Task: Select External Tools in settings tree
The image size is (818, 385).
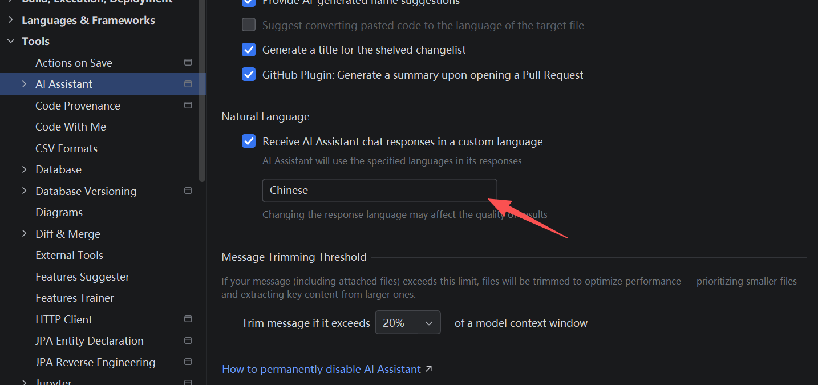Action: [69, 255]
